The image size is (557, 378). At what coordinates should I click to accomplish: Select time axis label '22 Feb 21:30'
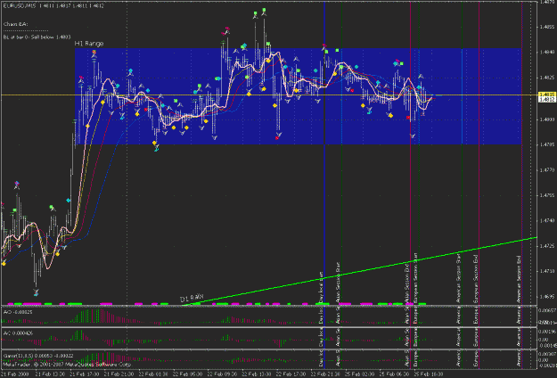(x=325, y=374)
